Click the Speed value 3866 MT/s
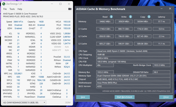 pyautogui.click(x=18, y=22)
